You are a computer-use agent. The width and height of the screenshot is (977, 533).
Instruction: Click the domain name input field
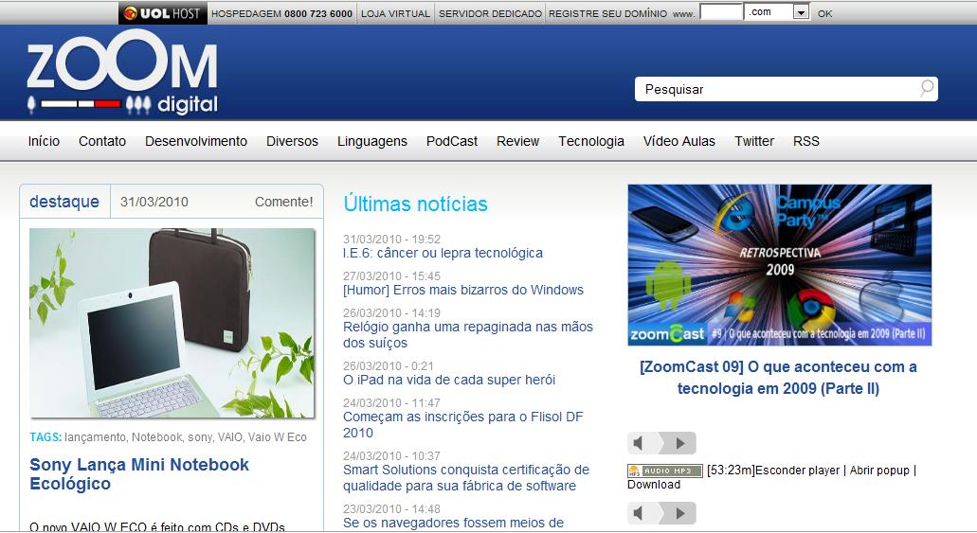(721, 11)
